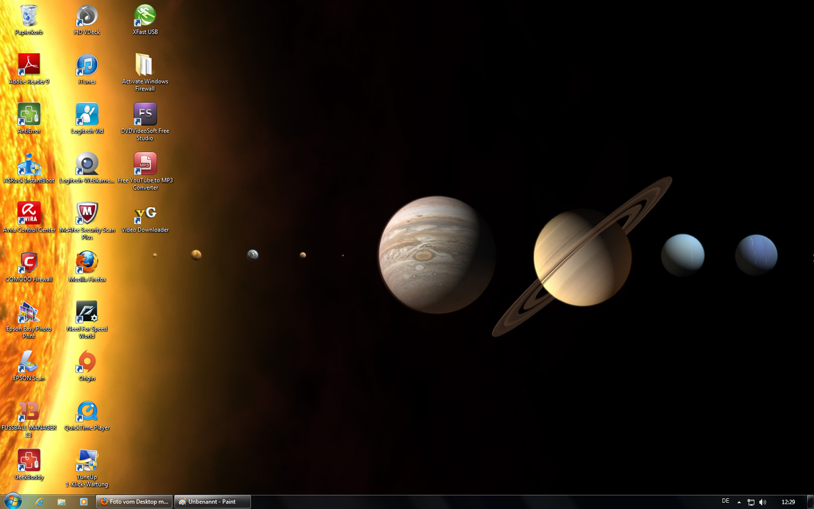This screenshot has width=814, height=509.
Task: Click the Free YouTube to MP3 Converter icon
Action: tap(144, 164)
